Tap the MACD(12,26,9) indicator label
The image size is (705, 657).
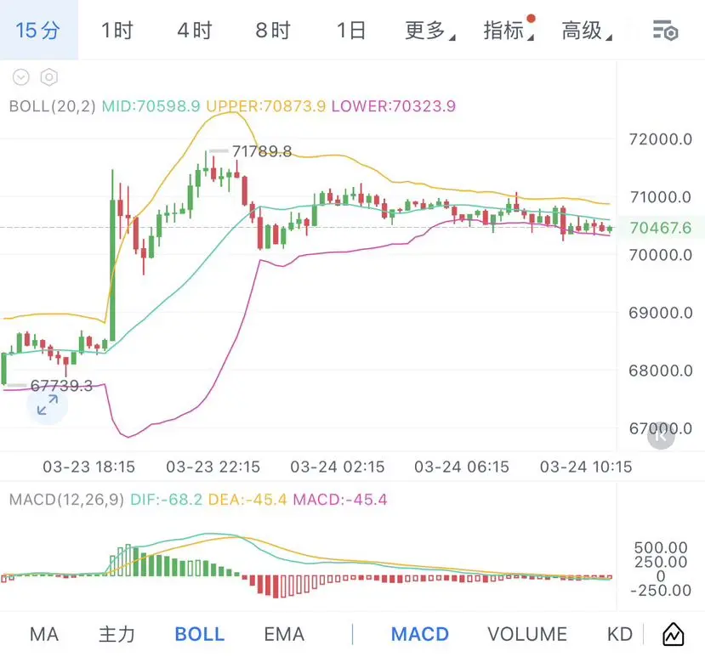66,499
